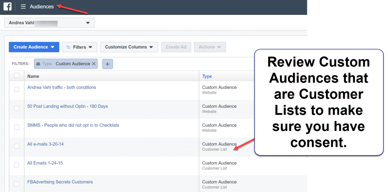Check the 50 Post Landing row checkbox

17,108
